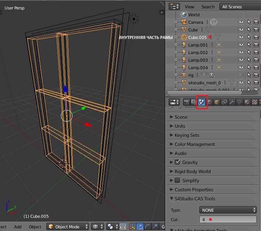The width and height of the screenshot is (261, 231).
Task: Collapse the S4Studio CAS Tools panel
Action: 213,199
